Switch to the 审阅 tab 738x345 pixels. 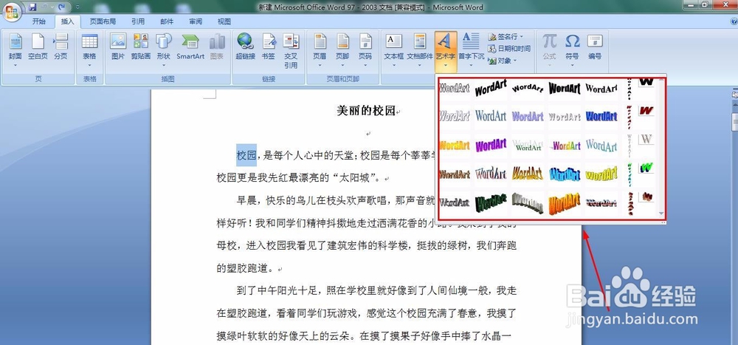click(x=196, y=21)
